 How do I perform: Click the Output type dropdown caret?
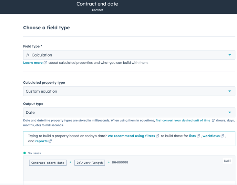(x=229, y=112)
